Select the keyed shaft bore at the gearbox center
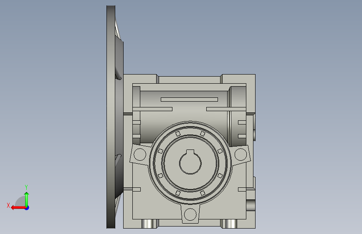The image size is (362, 234). tap(190, 162)
